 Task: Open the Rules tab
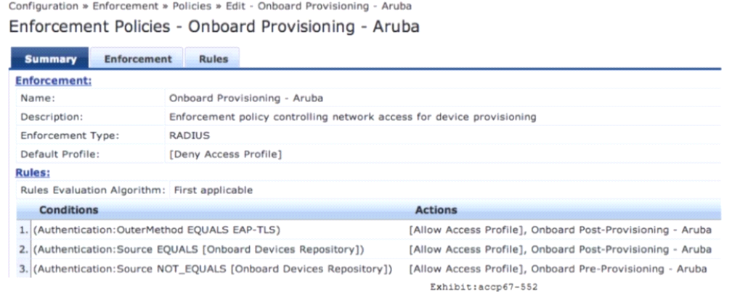(213, 59)
